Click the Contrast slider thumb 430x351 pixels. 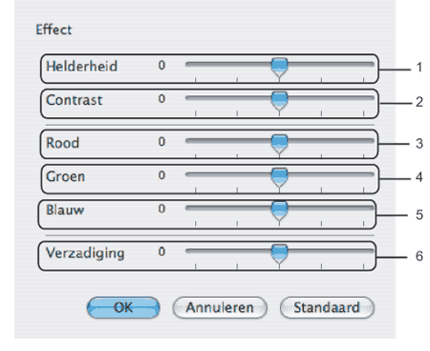point(279,101)
